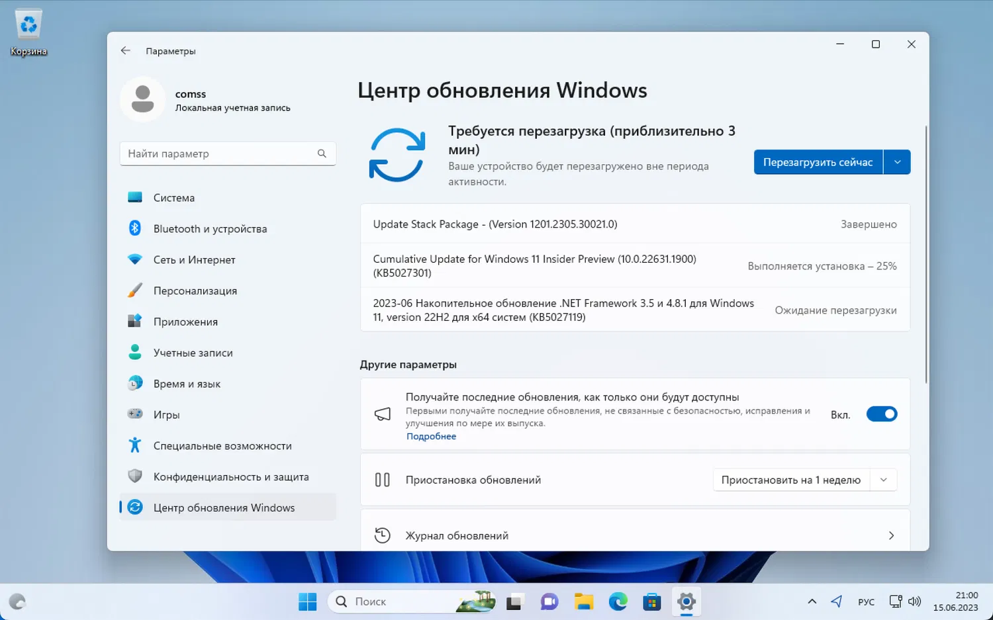
Task: Open the clock showing 21:00 15.06.2023
Action: pyautogui.click(x=955, y=601)
